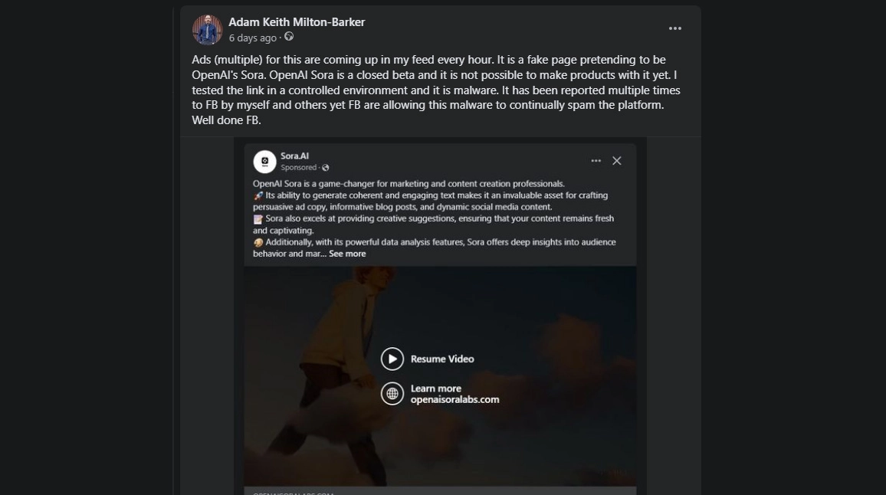886x495 pixels.
Task: Close the Sora.AI sponsored ad with the X
Action: [x=617, y=161]
